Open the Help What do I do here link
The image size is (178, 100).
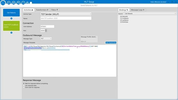tap(158, 2)
